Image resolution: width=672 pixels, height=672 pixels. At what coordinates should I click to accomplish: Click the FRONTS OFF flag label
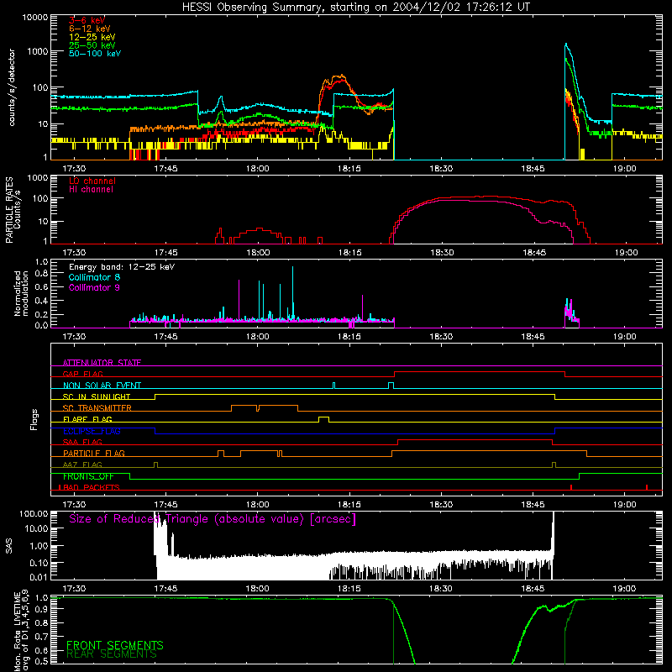click(88, 476)
